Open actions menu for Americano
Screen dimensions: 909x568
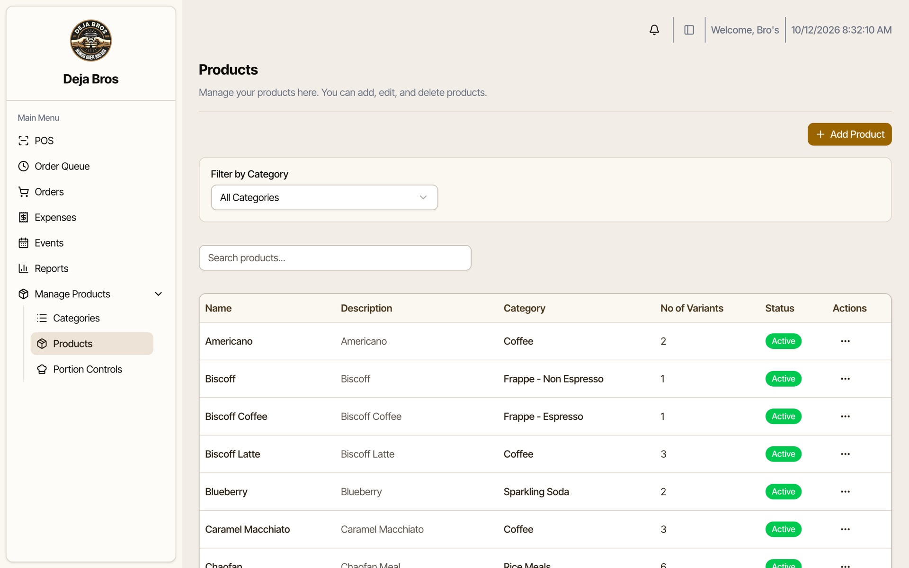845,341
